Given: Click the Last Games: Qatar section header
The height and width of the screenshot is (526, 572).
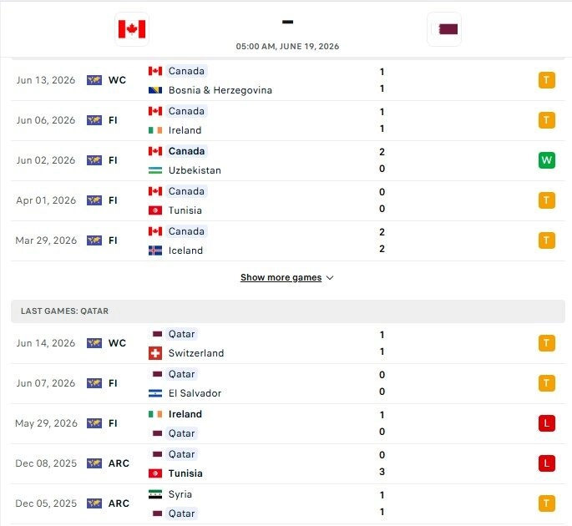Looking at the screenshot, I should (288, 311).
